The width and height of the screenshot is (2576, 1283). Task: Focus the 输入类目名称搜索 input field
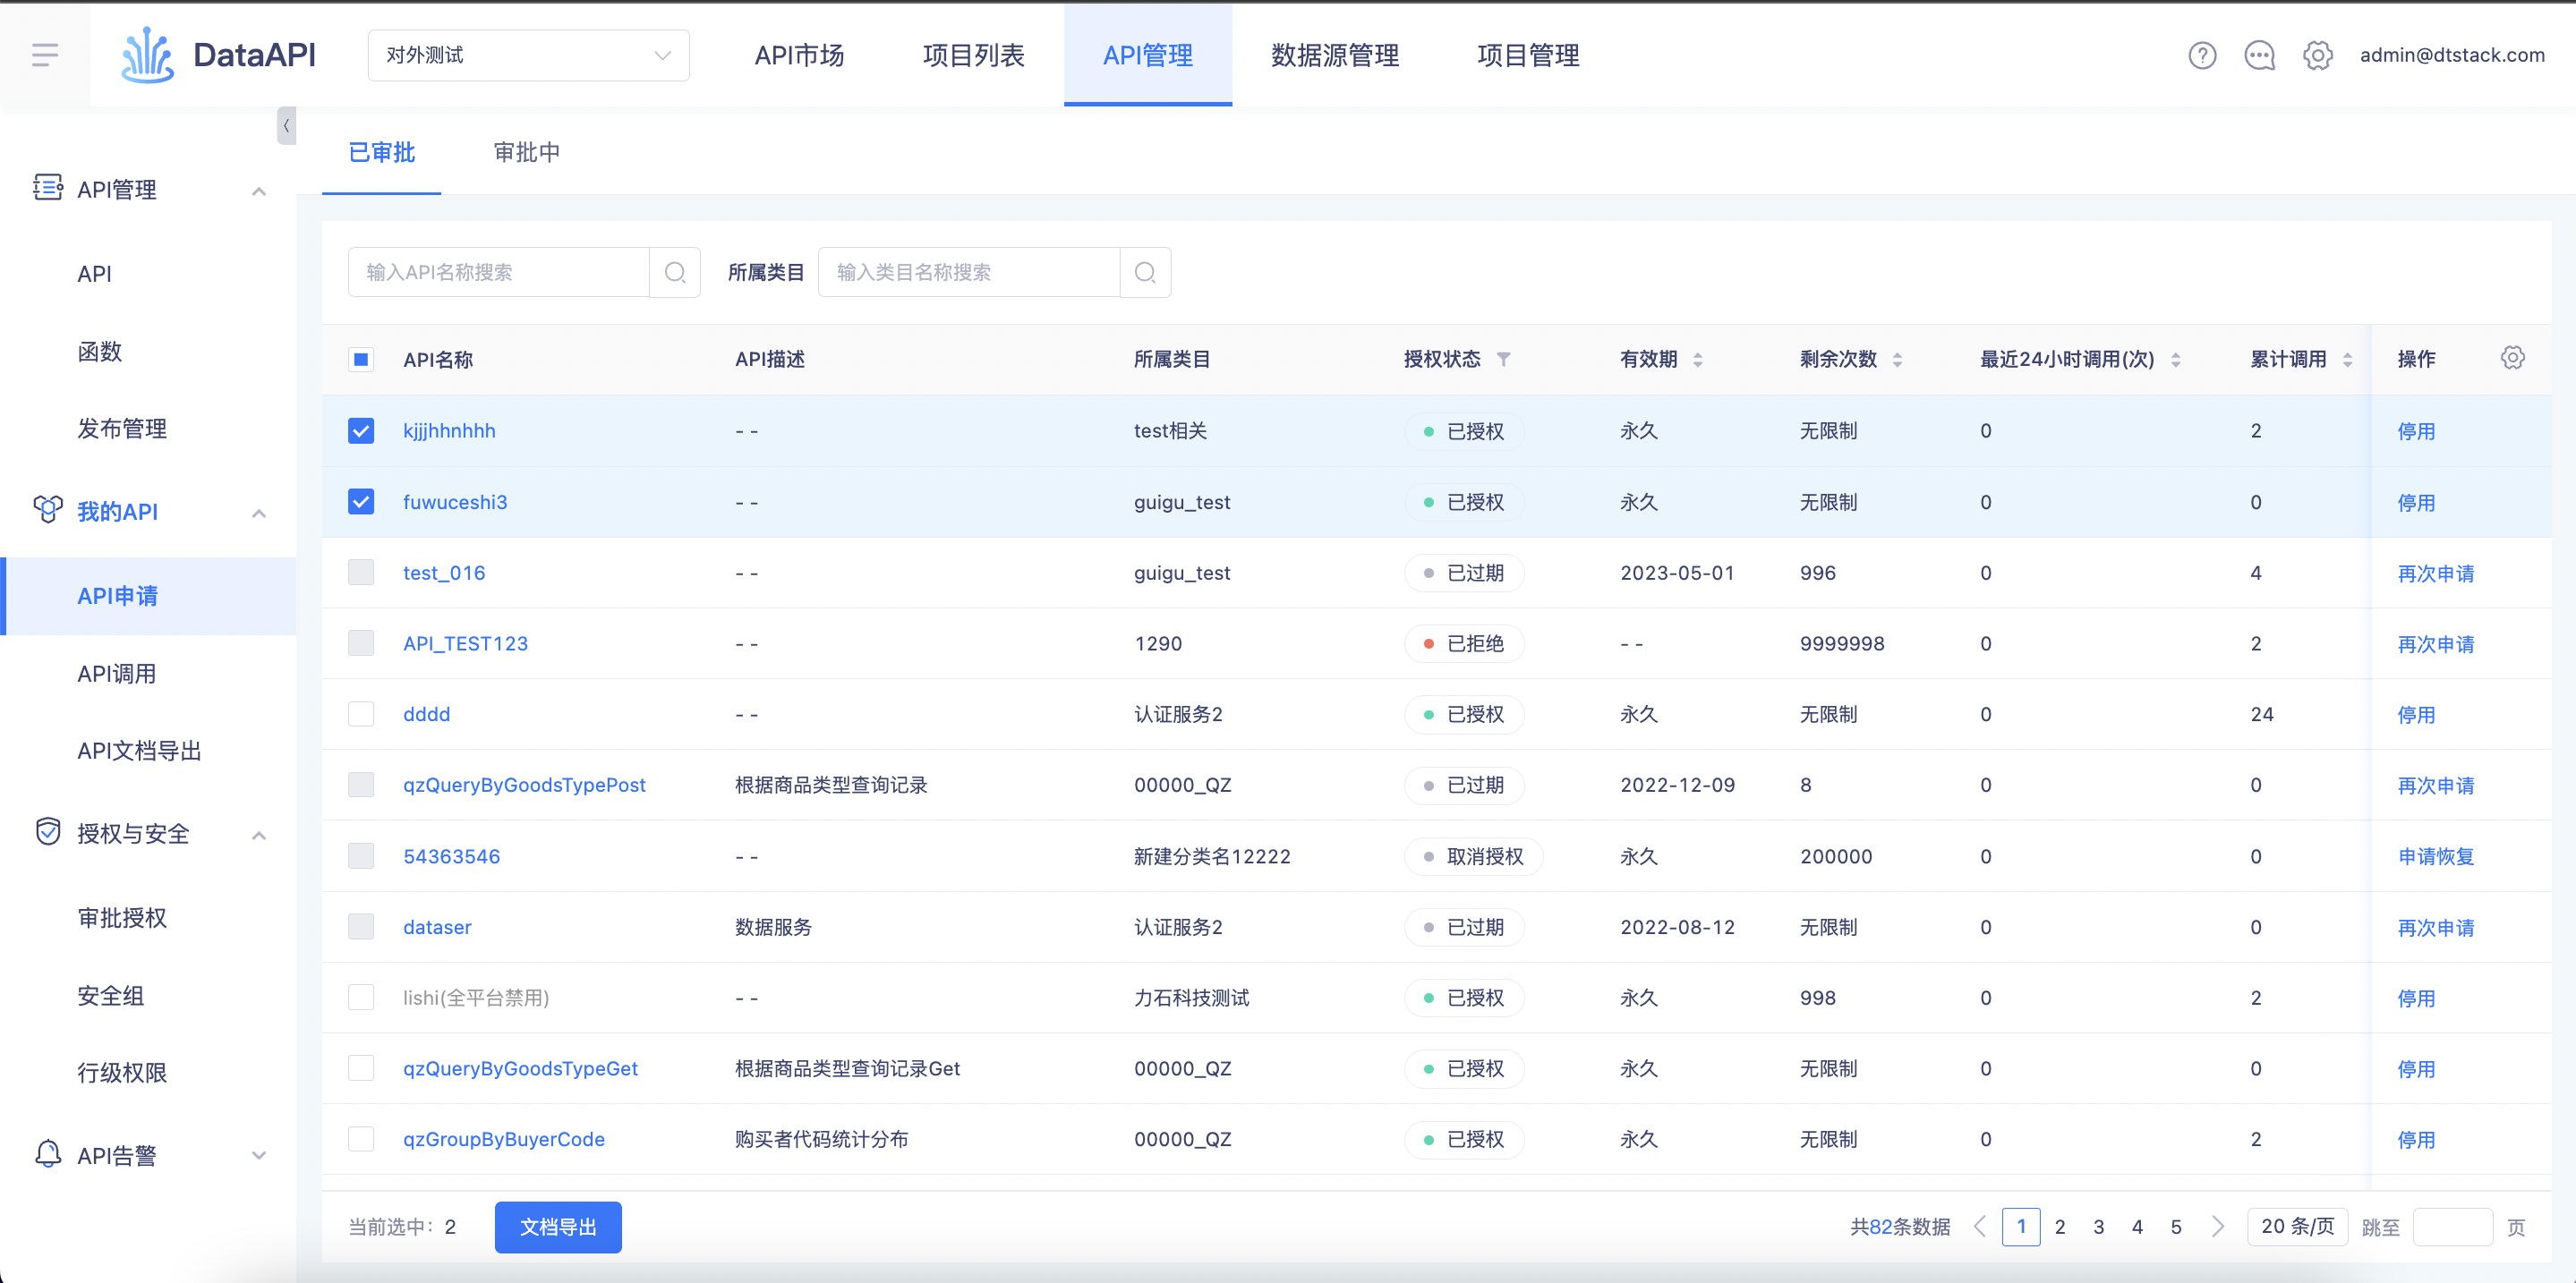[x=968, y=272]
